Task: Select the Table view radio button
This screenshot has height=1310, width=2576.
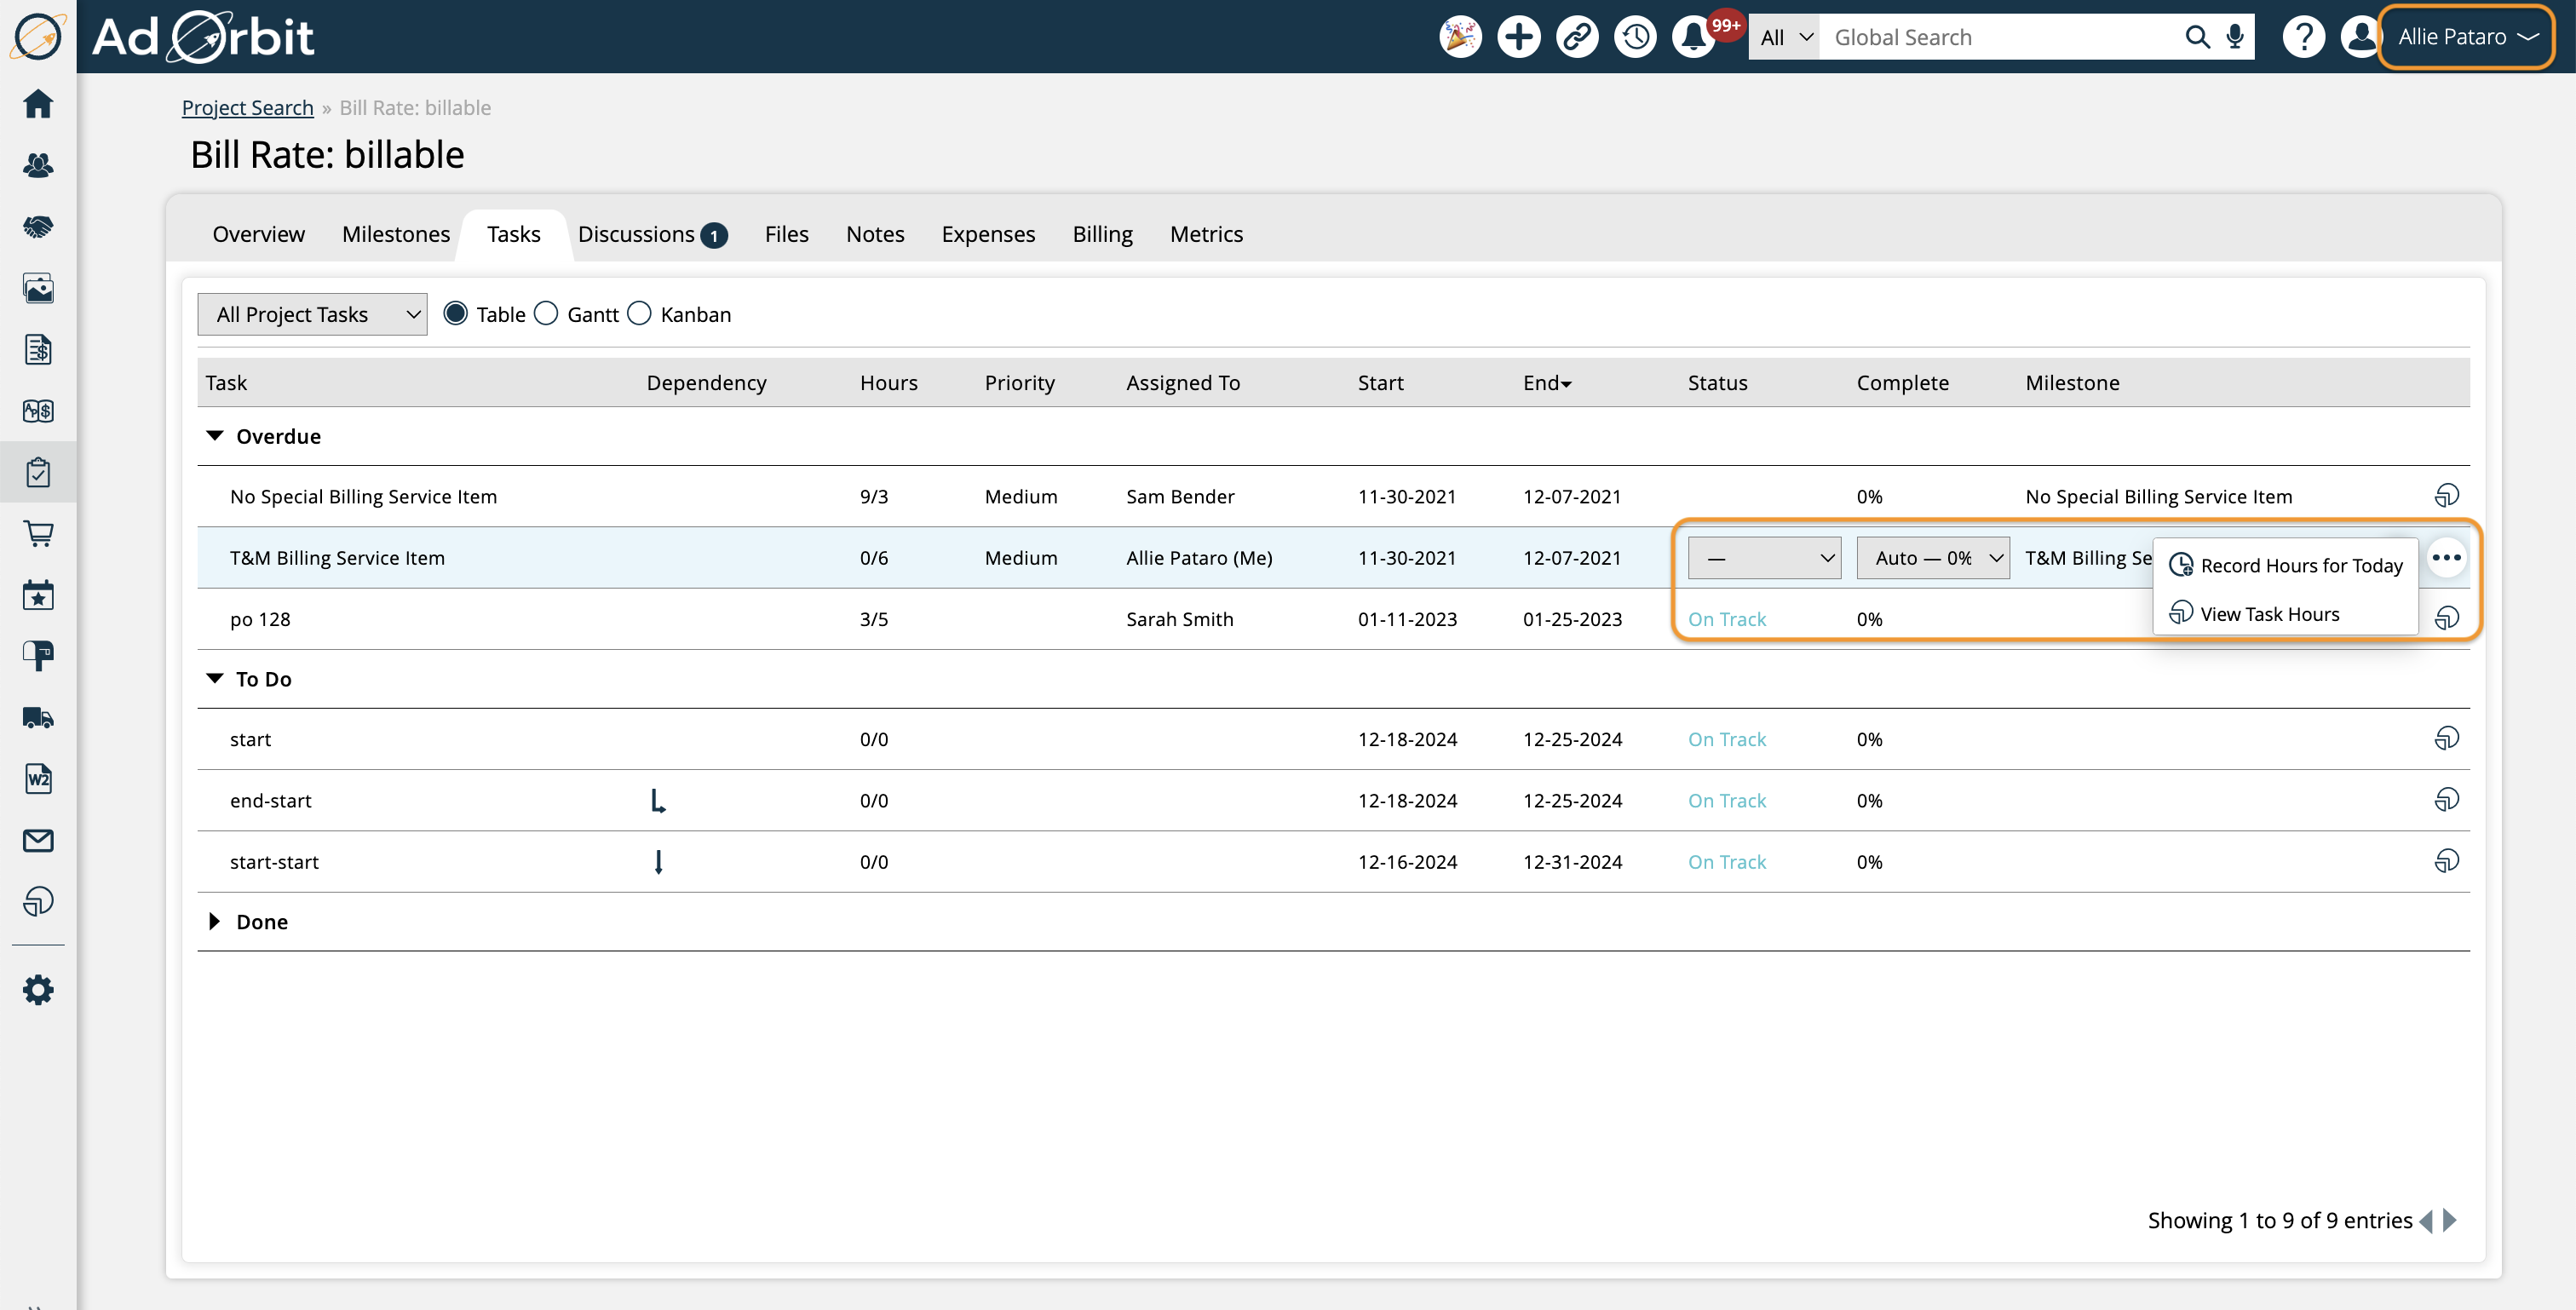Action: [455, 314]
